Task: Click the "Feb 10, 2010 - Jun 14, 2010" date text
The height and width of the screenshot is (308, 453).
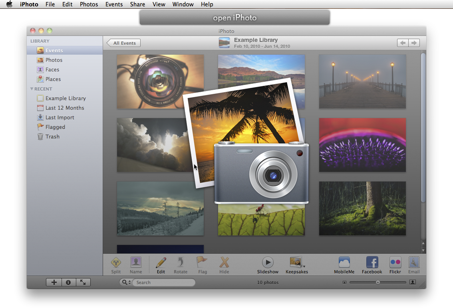Action: (262, 46)
